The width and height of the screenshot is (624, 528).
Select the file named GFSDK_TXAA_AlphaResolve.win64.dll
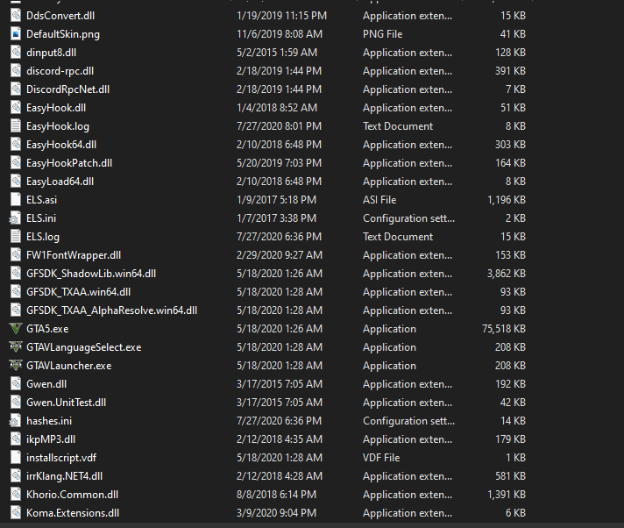click(x=111, y=310)
